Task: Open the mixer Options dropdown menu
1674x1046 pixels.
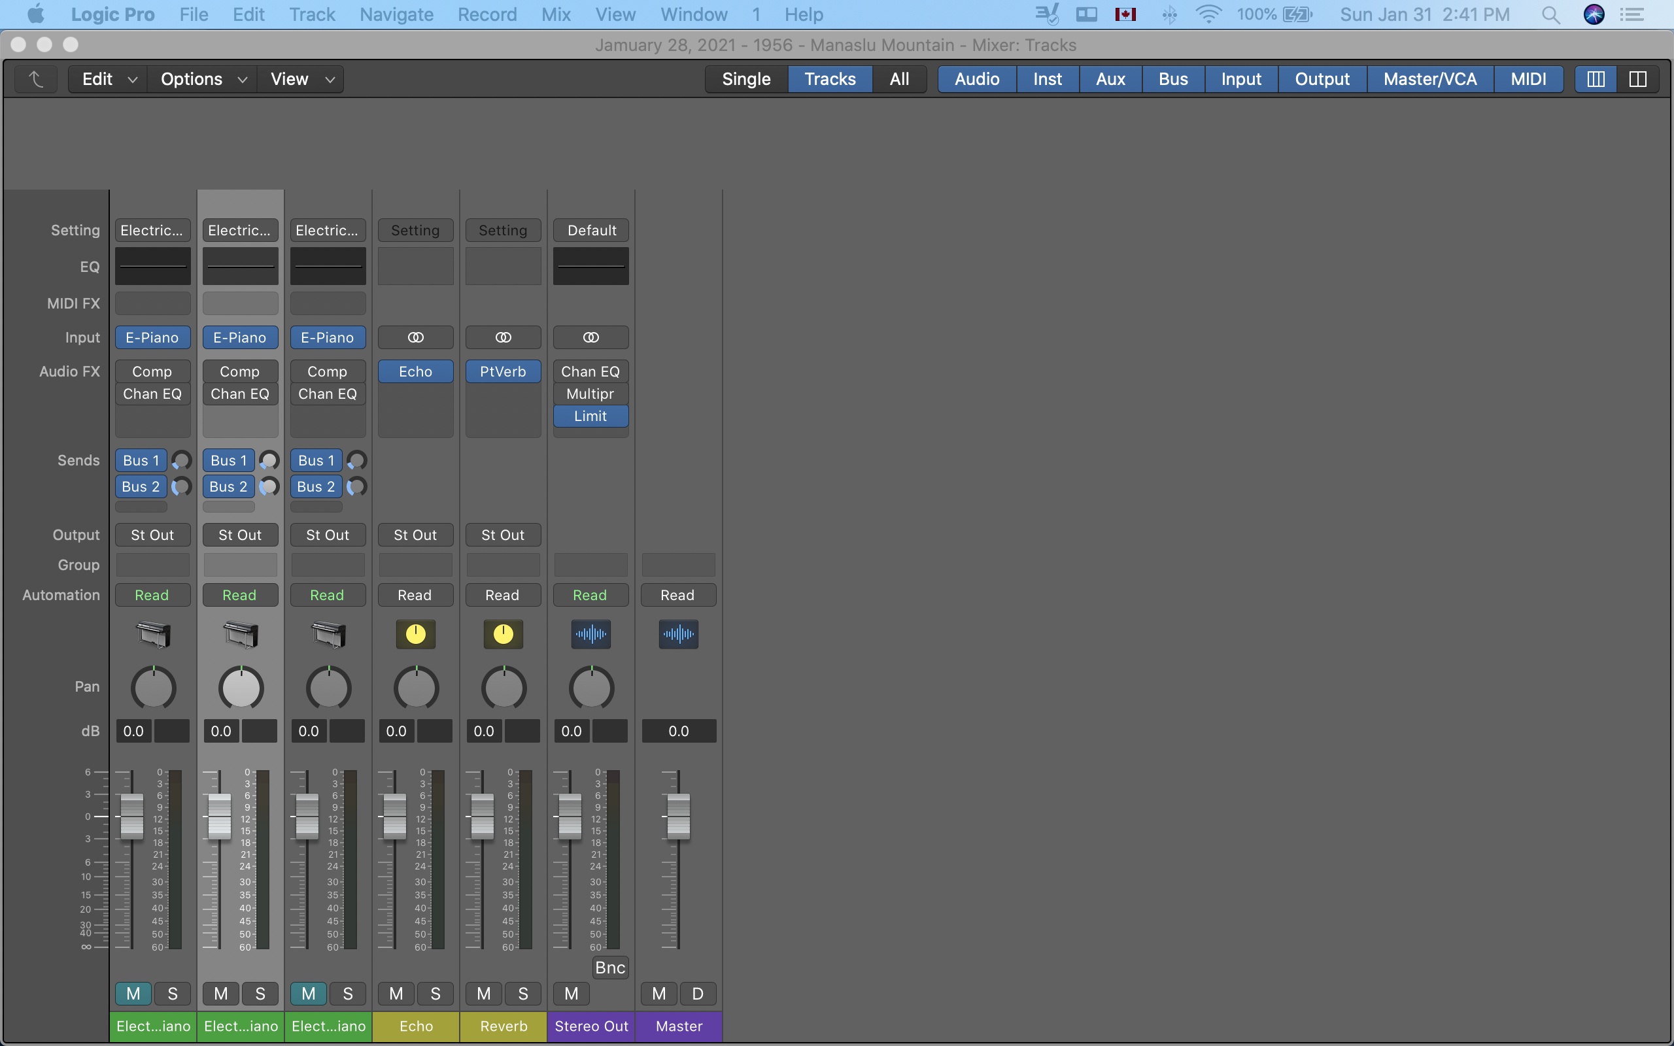Action: point(203,79)
